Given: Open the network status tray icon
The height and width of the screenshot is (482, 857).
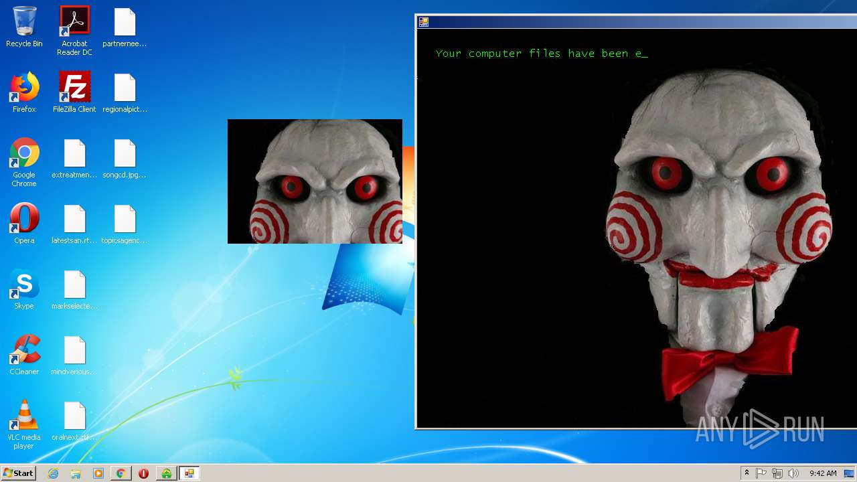Looking at the screenshot, I should 777,473.
